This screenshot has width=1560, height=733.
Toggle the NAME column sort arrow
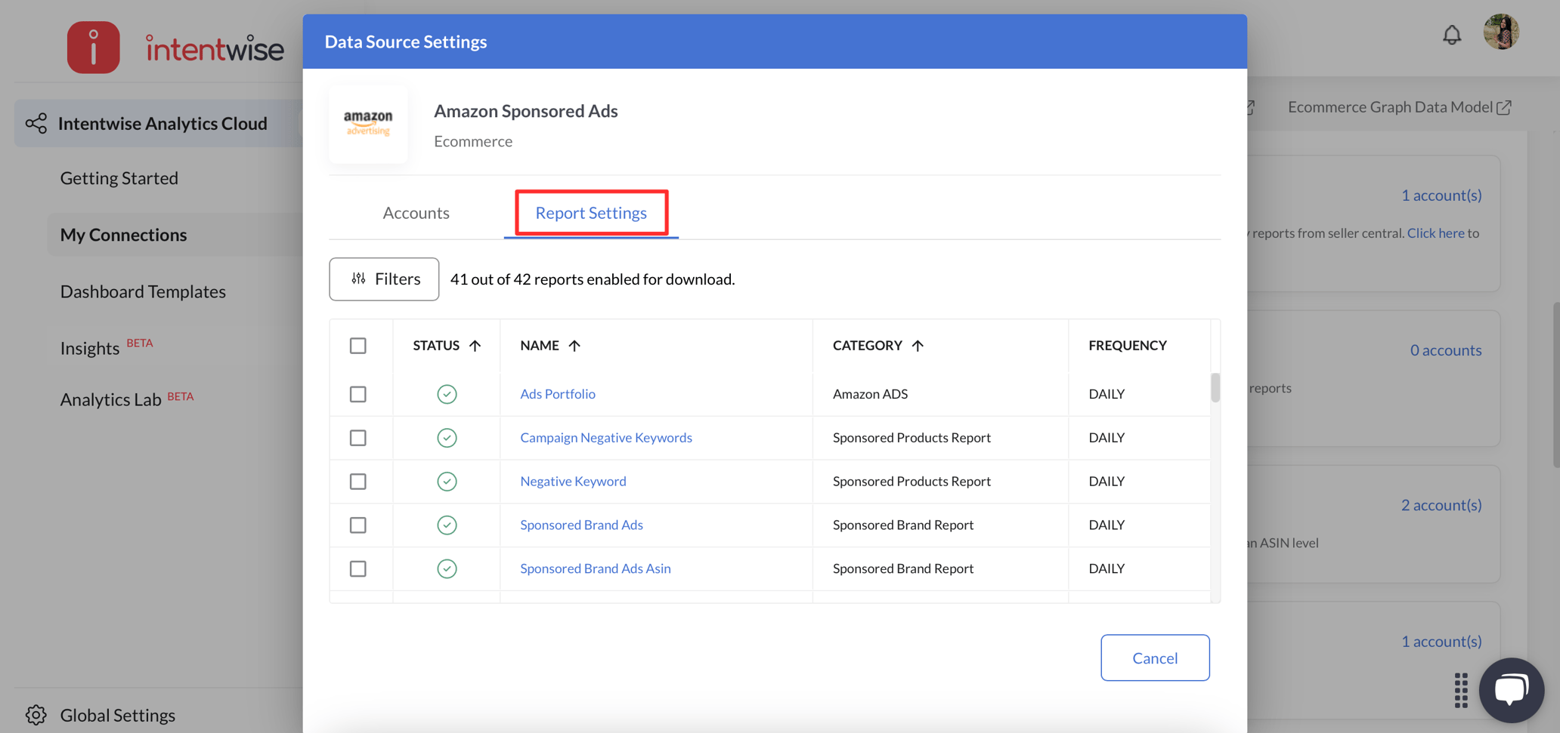[x=574, y=345]
